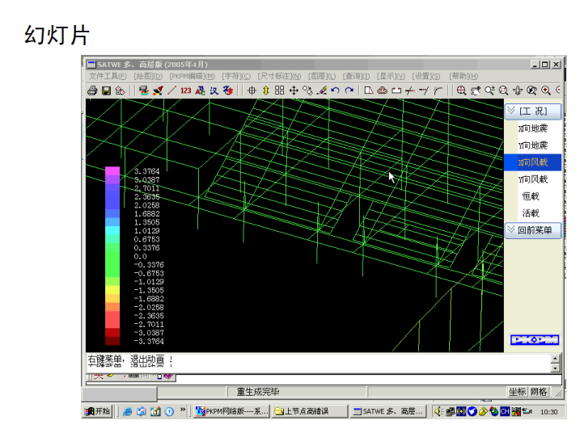Viewport: 580px width, 433px height.
Task: Click the ABC text annotation icon
Action: point(200,90)
